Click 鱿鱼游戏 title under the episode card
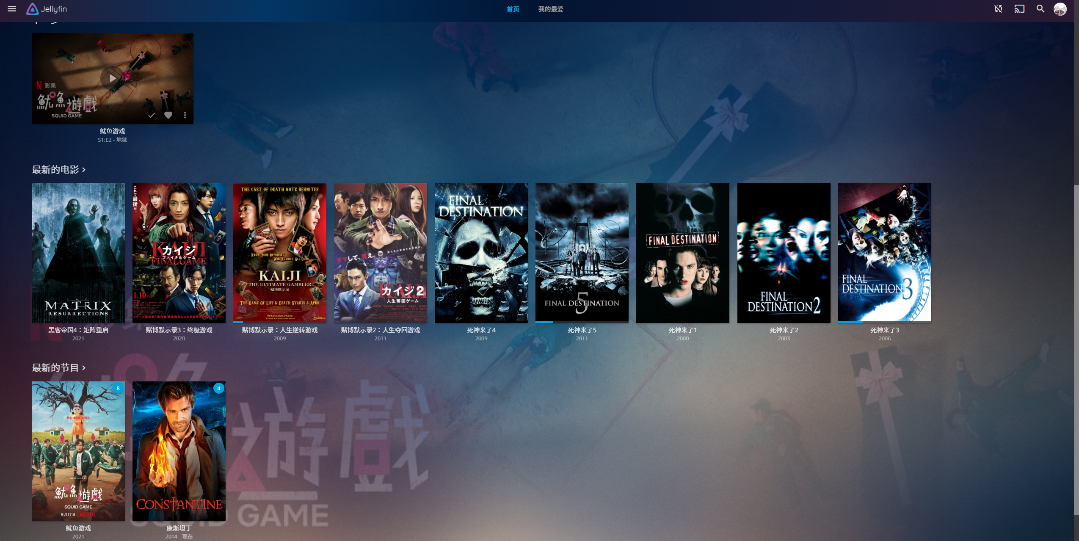The width and height of the screenshot is (1079, 541). click(112, 131)
